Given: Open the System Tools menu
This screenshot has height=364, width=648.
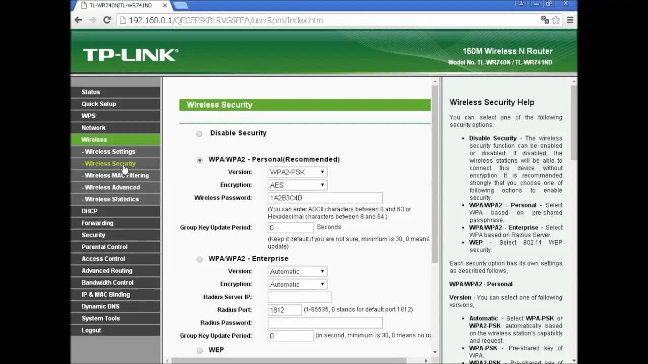Looking at the screenshot, I should [x=115, y=318].
